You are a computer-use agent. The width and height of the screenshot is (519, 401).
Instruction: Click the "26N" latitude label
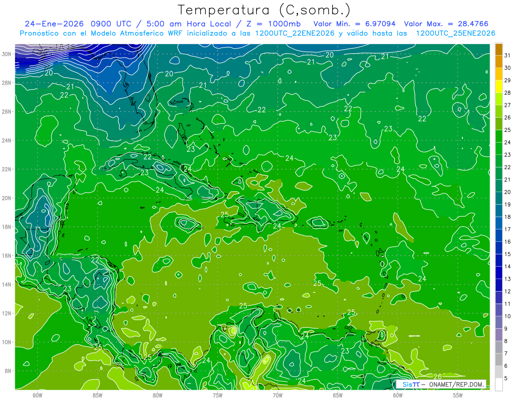(6, 112)
